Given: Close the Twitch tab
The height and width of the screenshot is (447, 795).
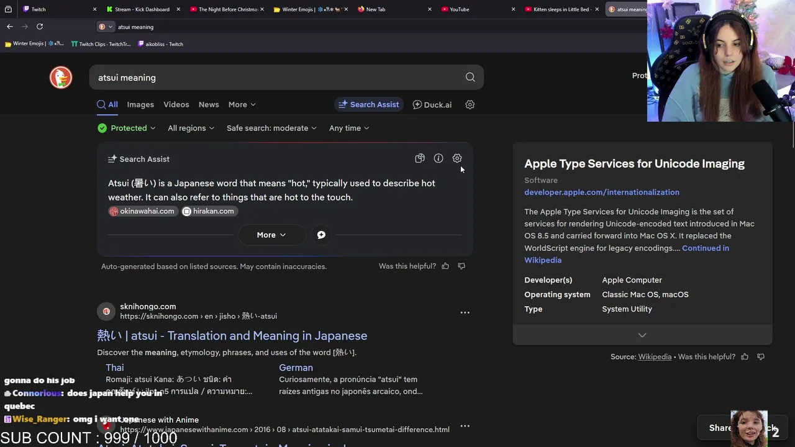Looking at the screenshot, I should click(94, 9).
